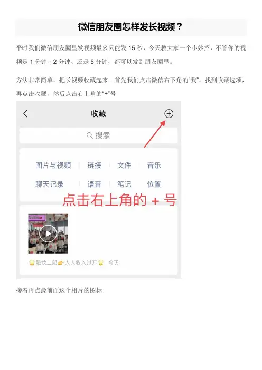Image resolution: width=262 pixels, height=370 pixels.
Task: Click the 收藏 page title
Action: coord(98,114)
